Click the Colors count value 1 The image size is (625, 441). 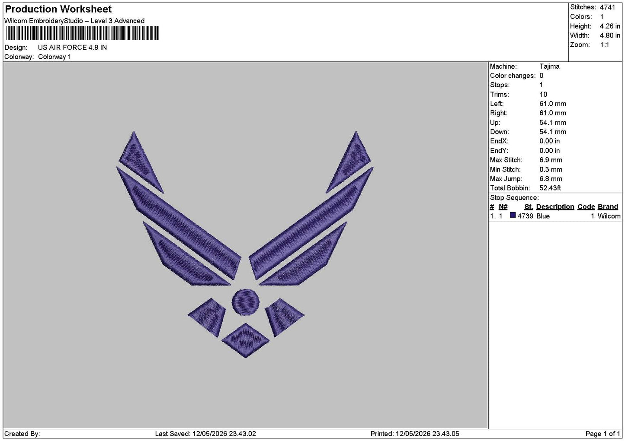(x=602, y=17)
